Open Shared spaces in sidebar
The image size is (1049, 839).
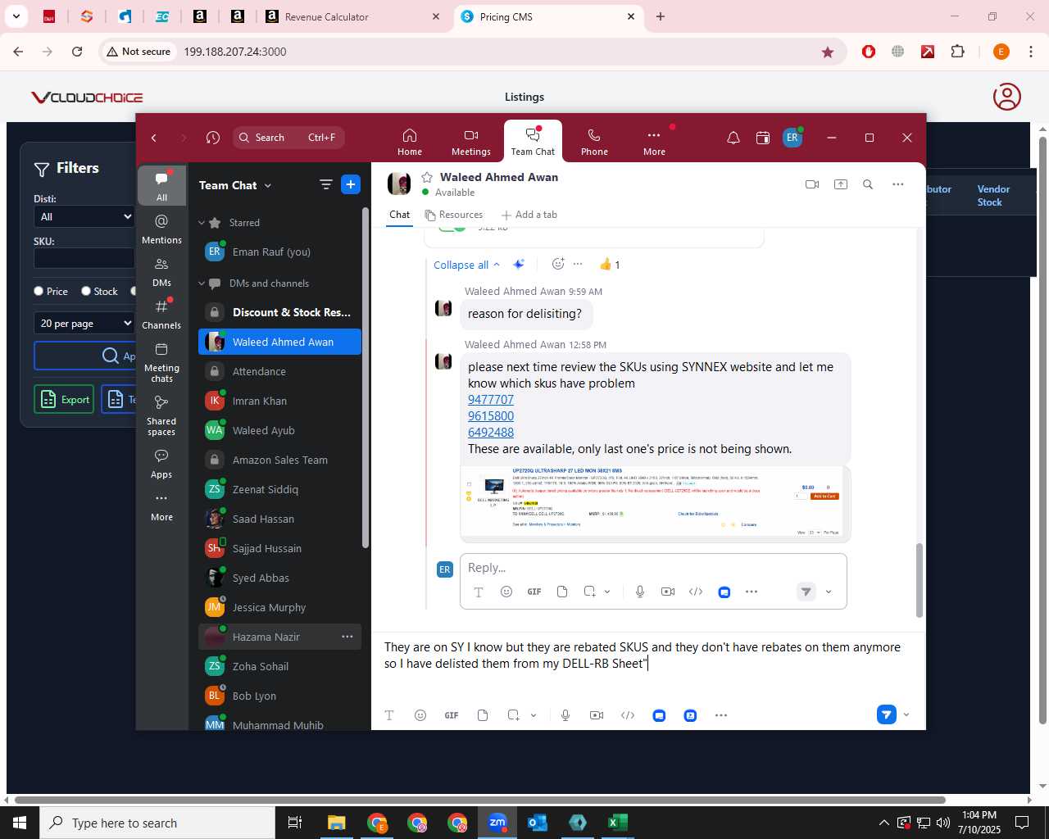[161, 415]
